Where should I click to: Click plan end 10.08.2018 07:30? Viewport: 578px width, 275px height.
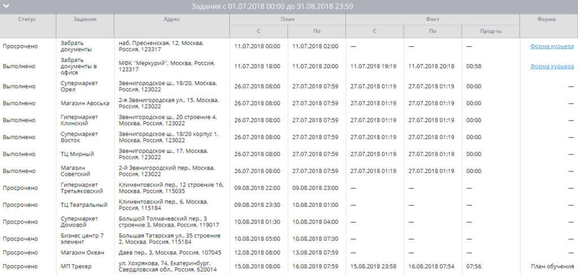[315, 239]
